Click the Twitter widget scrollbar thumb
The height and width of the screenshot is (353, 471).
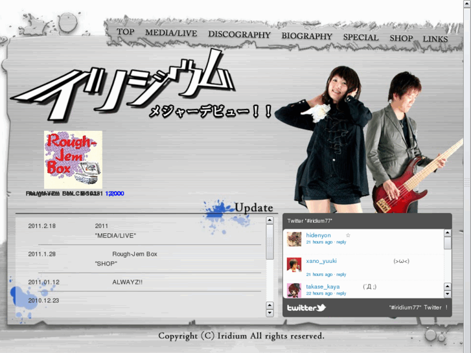coord(448,243)
